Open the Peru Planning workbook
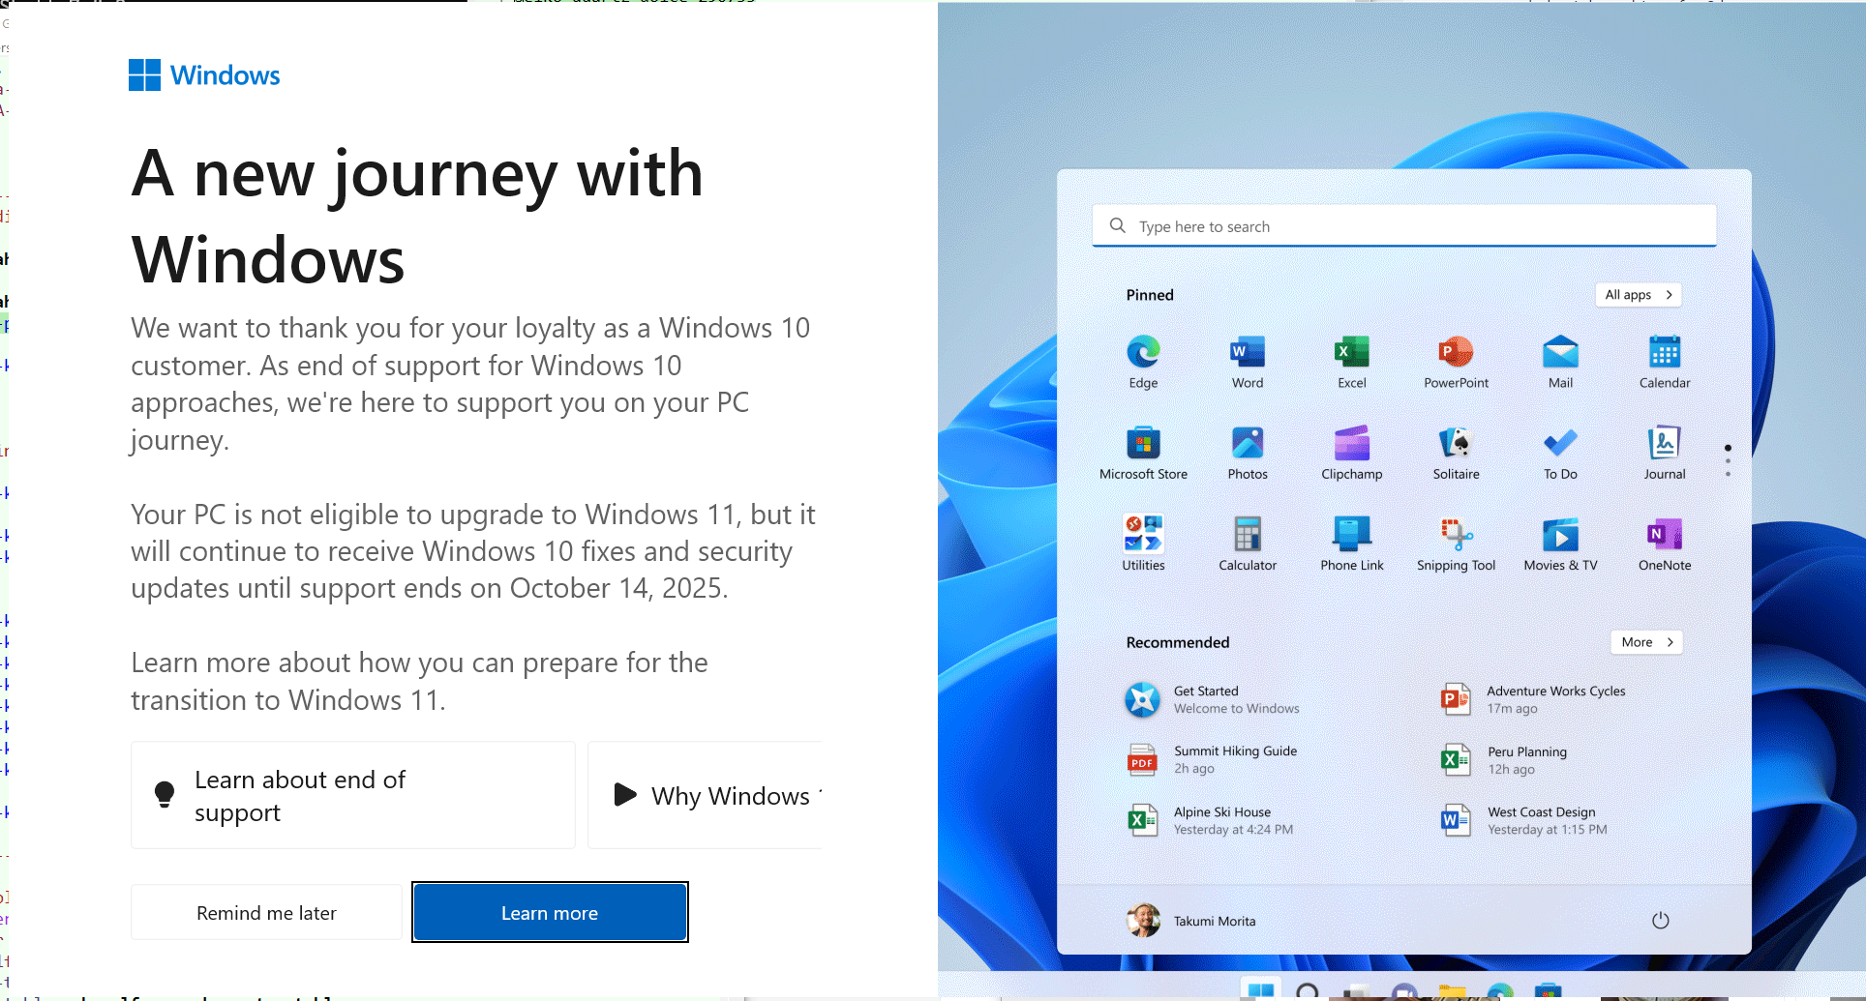Screen dimensions: 1866x1001 [x=1503, y=760]
